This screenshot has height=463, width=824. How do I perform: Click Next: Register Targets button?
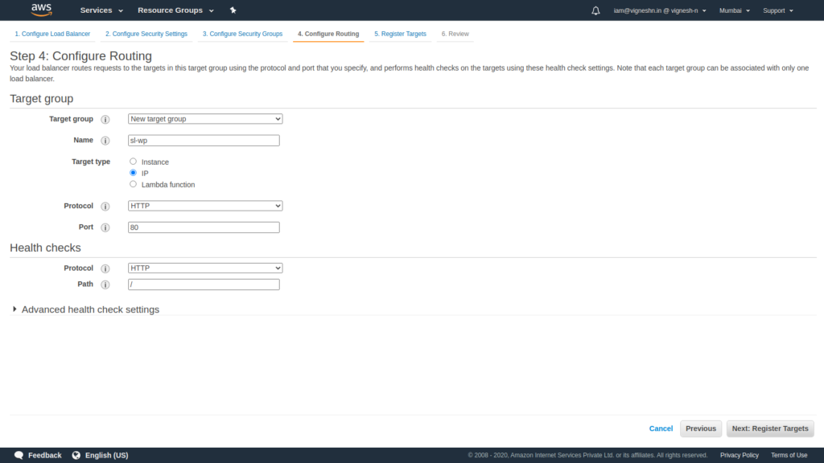770,429
